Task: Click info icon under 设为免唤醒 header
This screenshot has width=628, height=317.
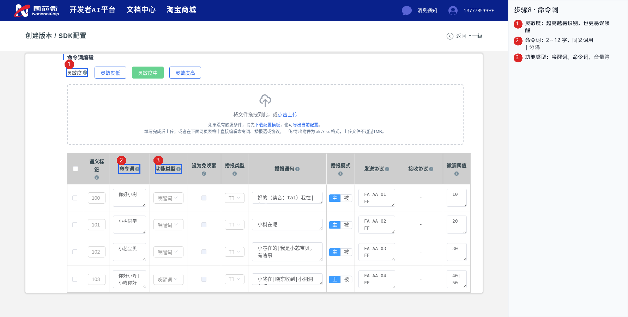Action: click(x=204, y=174)
